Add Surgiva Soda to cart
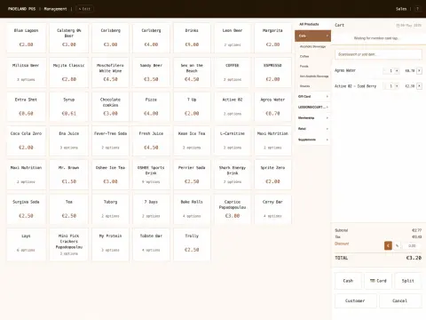 27,209
